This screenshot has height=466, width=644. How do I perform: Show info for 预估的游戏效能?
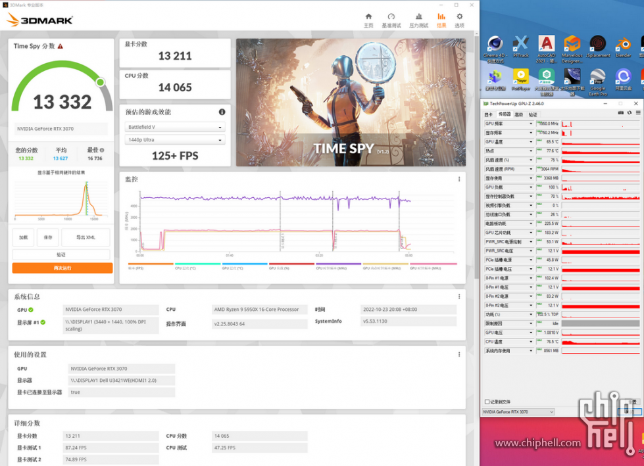(x=222, y=112)
